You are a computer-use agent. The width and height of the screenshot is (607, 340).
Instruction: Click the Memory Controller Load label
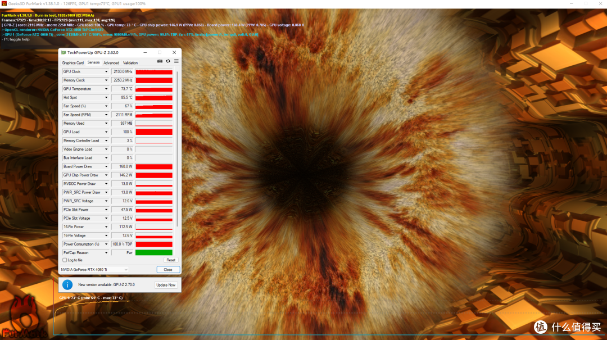pyautogui.click(x=81, y=140)
